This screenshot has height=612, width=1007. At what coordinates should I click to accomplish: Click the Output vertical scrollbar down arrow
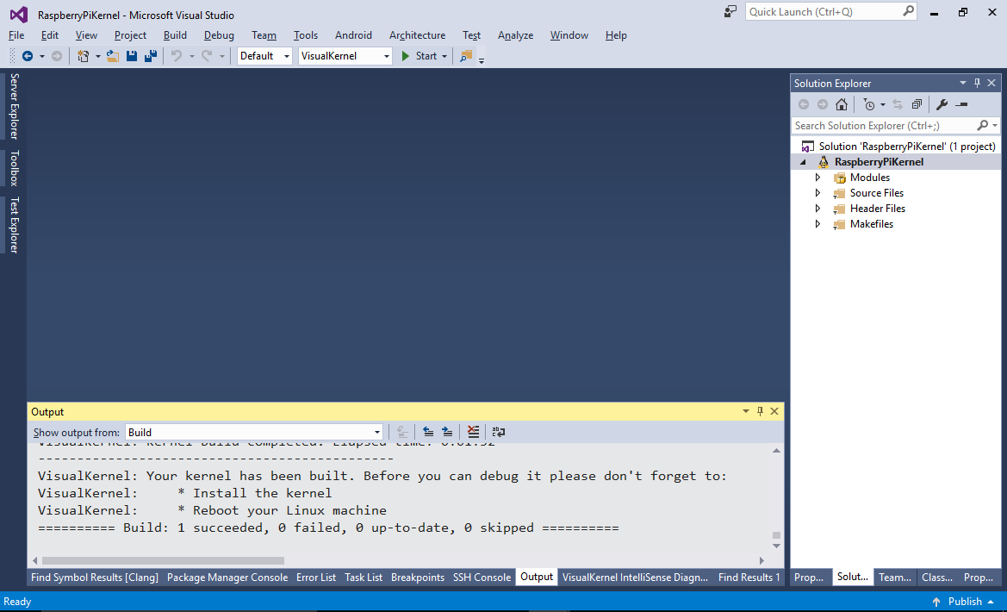(x=776, y=546)
